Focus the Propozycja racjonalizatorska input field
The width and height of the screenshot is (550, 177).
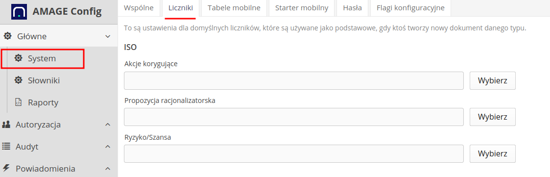click(x=293, y=117)
